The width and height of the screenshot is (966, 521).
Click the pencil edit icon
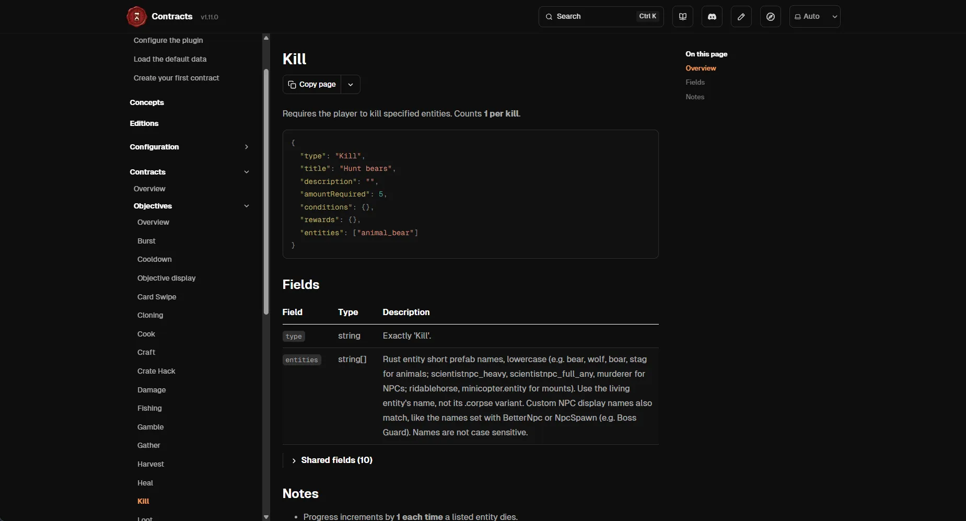[x=741, y=17]
